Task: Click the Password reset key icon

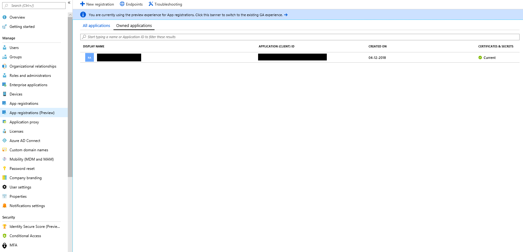Action: 4,168
